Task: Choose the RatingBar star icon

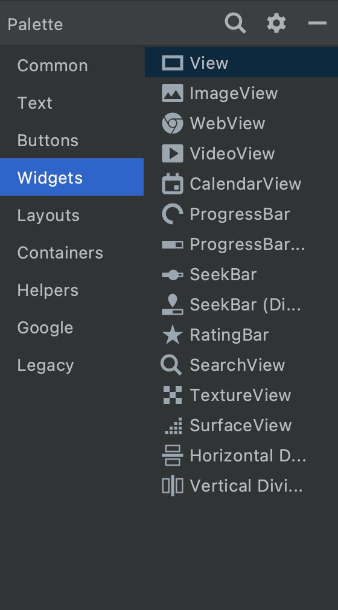Action: (x=172, y=335)
